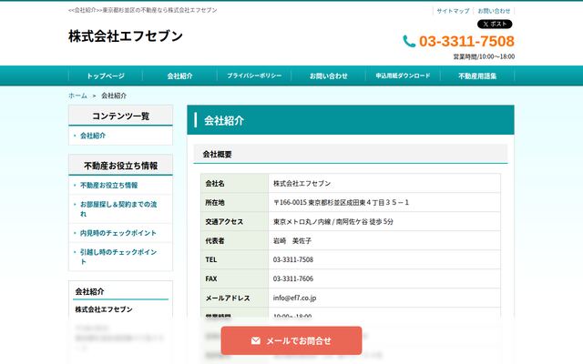Click the ホーム breadcrumb link
583x364 pixels.
[x=77, y=96]
